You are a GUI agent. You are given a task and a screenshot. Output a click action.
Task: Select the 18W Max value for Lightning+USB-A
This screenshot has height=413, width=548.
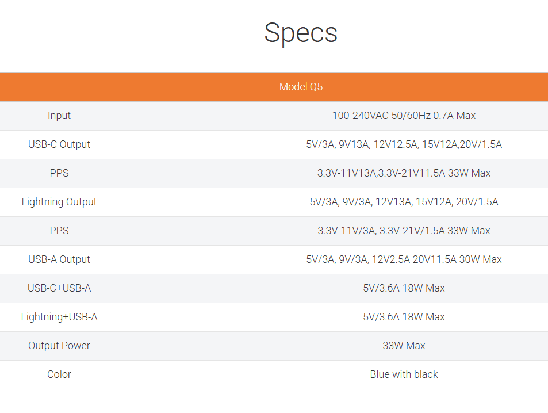coord(404,317)
